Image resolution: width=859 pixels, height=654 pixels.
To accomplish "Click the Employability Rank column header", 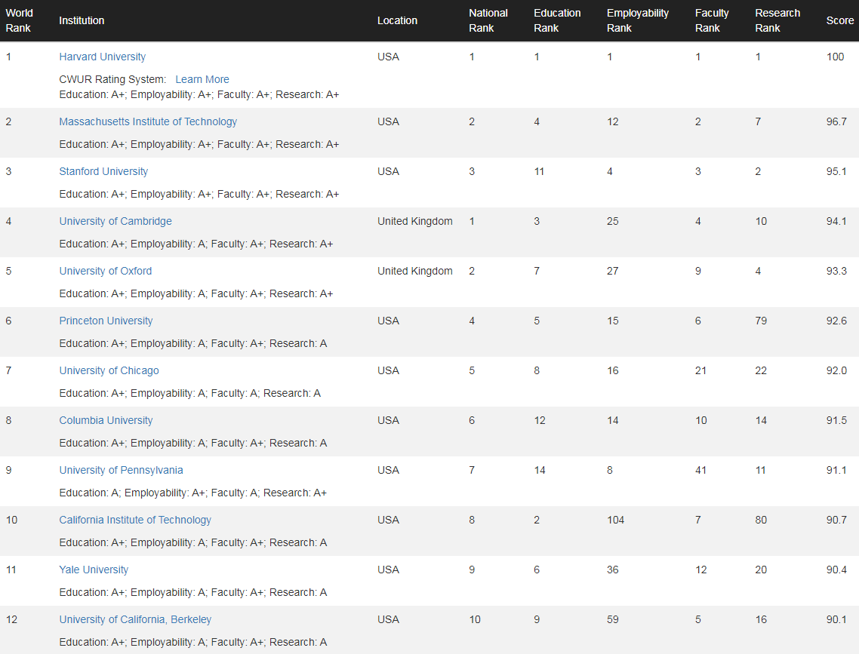I will point(638,20).
